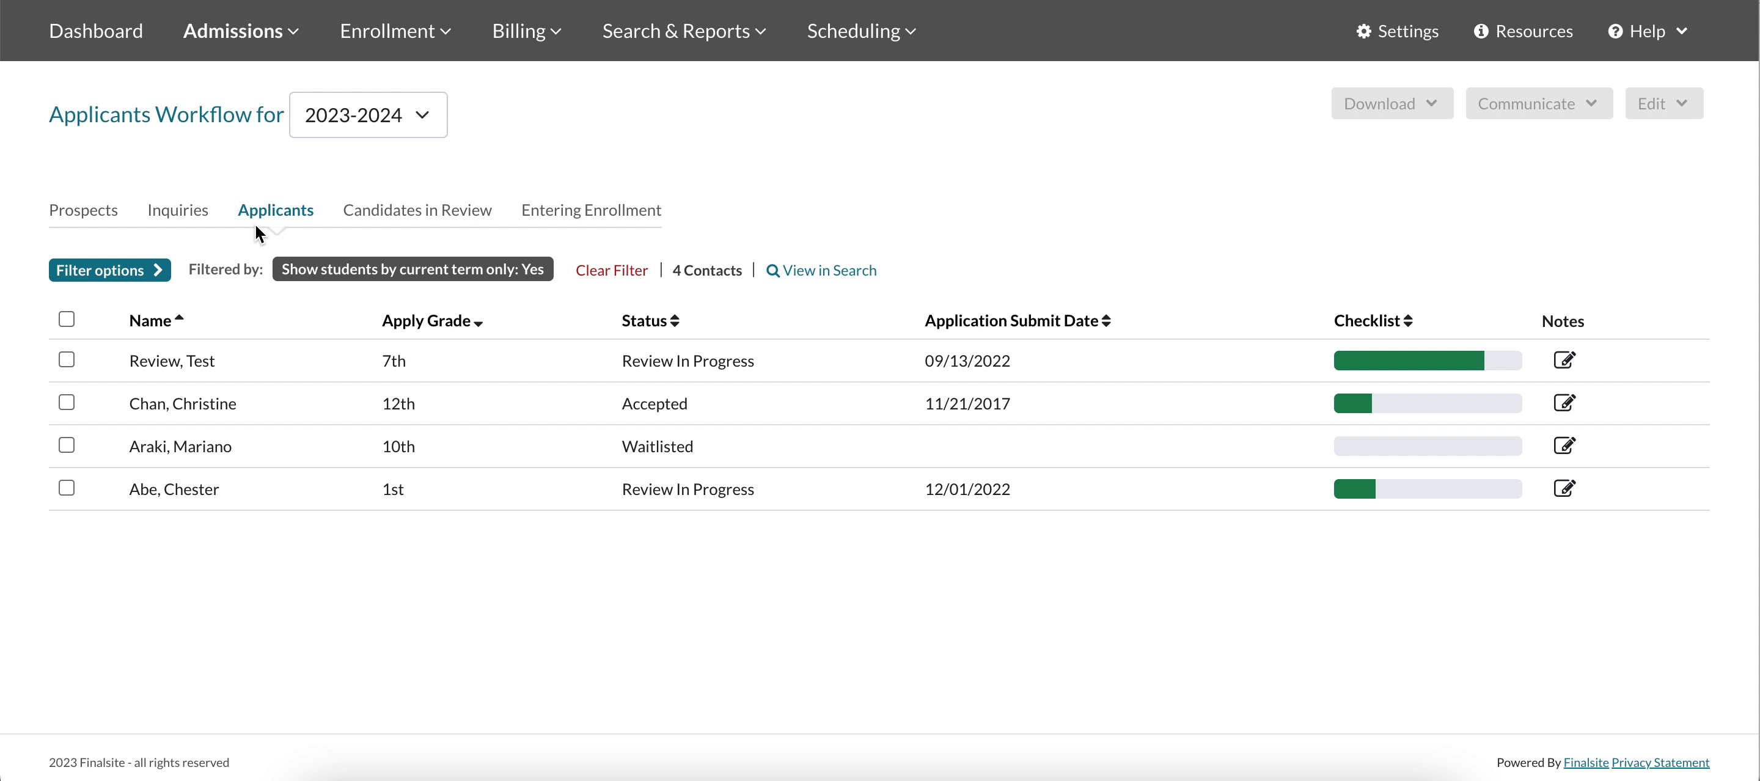Open the Araki, Mariano applicant row
This screenshot has width=1760, height=781.
pyautogui.click(x=180, y=447)
